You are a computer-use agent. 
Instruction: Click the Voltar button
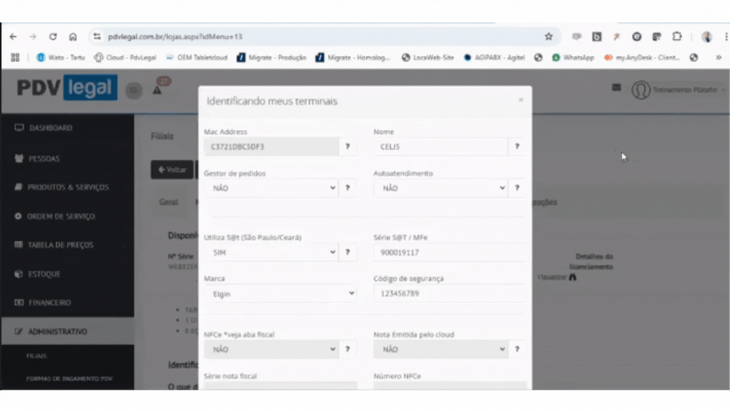172,170
